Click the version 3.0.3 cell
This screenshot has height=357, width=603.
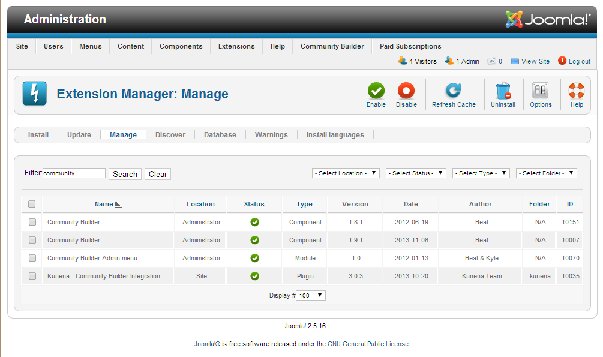(356, 276)
